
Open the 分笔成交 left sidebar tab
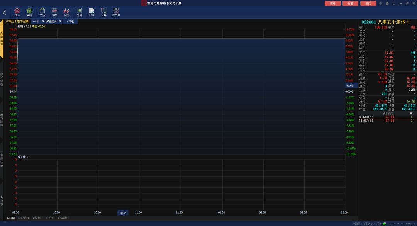2,160
